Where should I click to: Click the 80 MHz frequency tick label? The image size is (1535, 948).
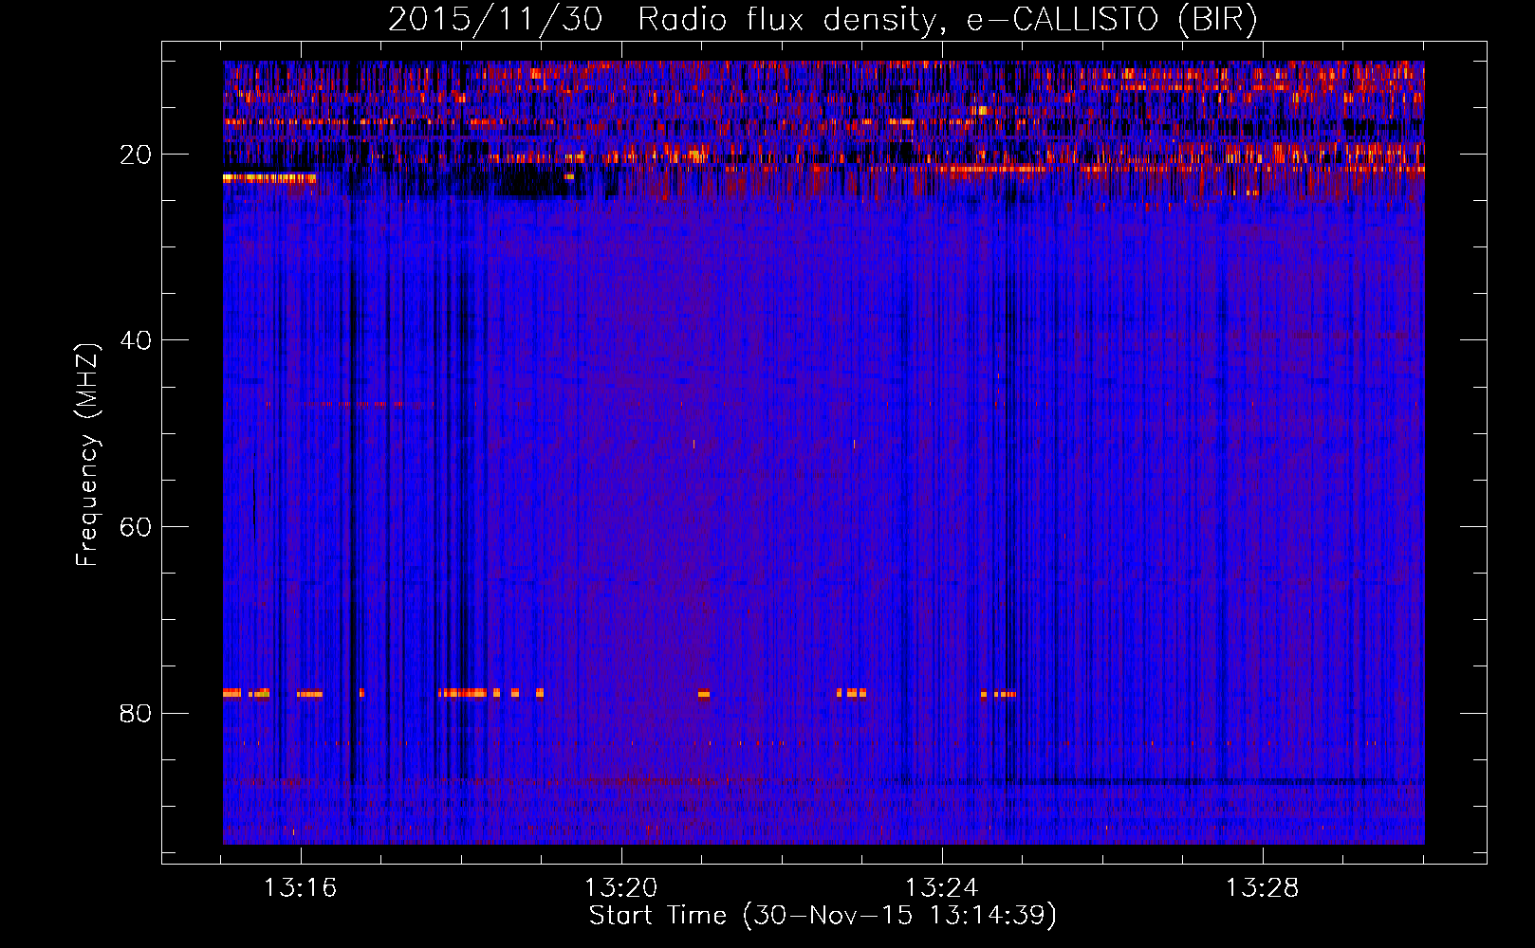click(x=136, y=713)
